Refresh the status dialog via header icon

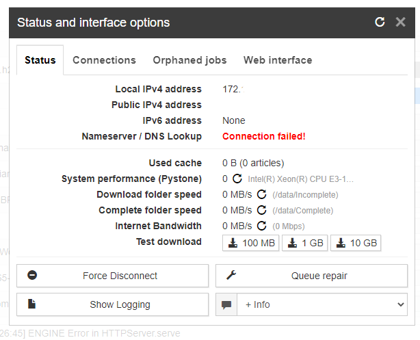click(380, 22)
